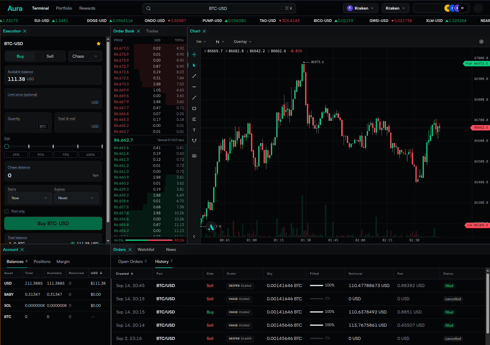Enable the Post only checkbox

pos(7,211)
